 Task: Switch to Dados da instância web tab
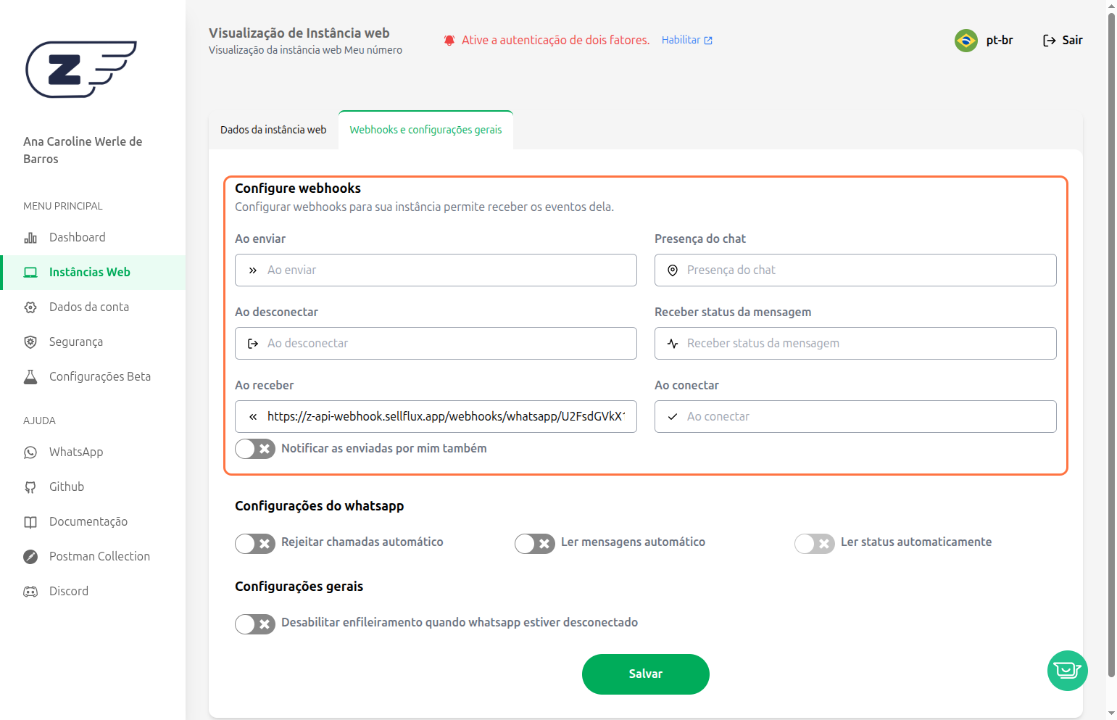273,130
